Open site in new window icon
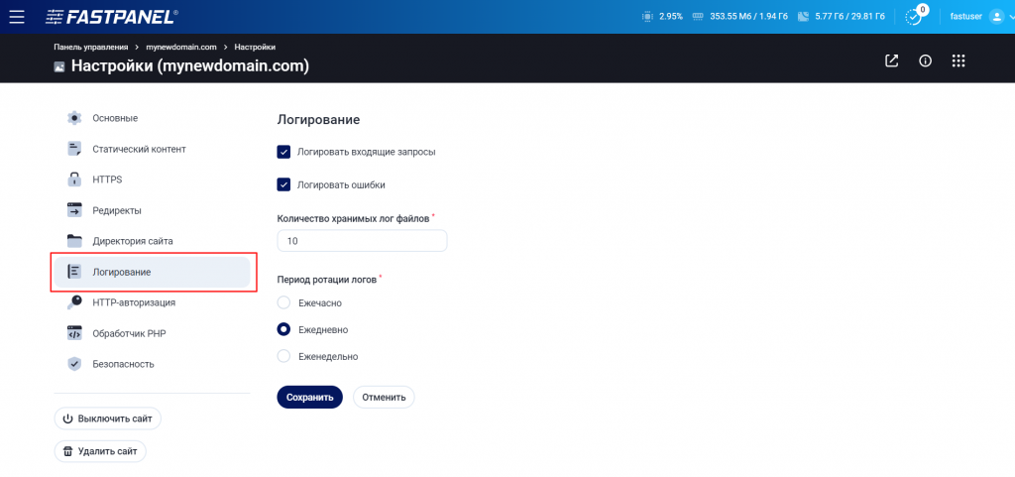The width and height of the screenshot is (1015, 477). [x=891, y=60]
